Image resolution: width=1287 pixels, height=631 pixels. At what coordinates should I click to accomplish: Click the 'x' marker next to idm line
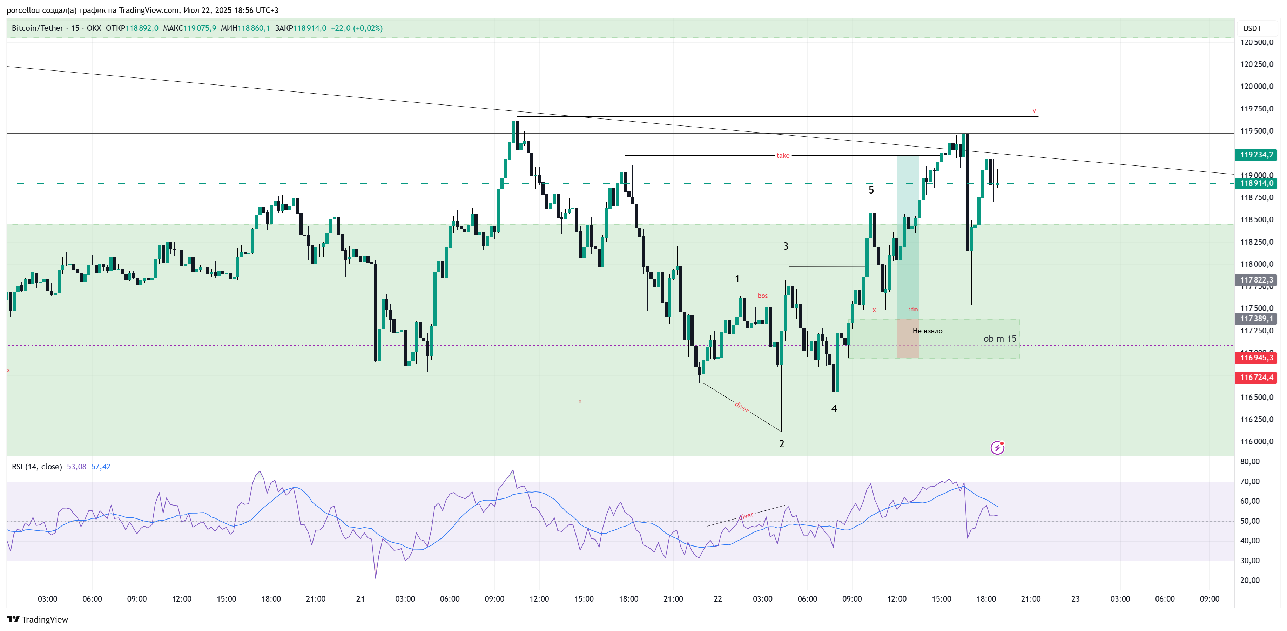(x=874, y=310)
